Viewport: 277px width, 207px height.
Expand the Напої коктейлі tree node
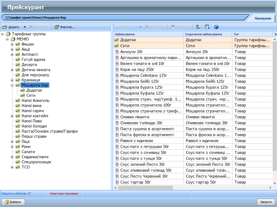coord(12,116)
